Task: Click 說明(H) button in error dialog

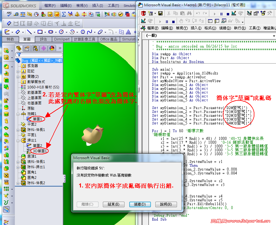Action: pyautogui.click(x=166, y=204)
